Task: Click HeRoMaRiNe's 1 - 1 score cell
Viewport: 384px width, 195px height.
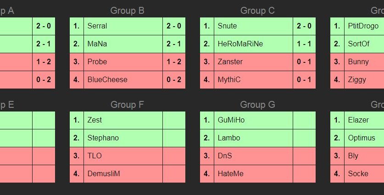Action: [304, 44]
